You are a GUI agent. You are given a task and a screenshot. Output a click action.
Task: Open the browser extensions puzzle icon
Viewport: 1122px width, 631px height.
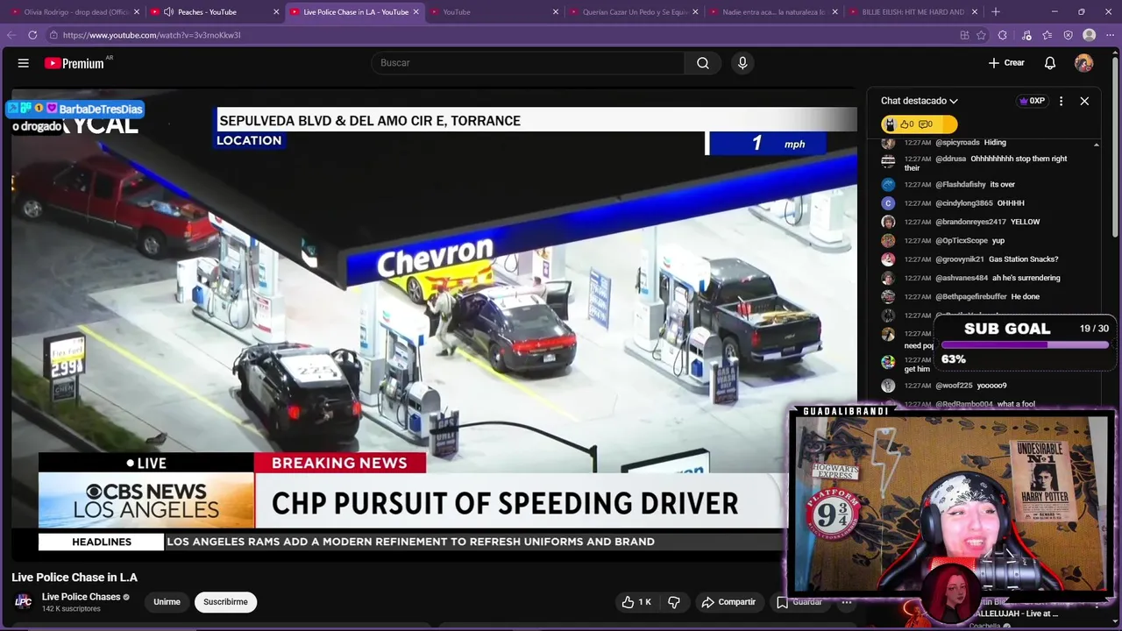coord(1004,35)
